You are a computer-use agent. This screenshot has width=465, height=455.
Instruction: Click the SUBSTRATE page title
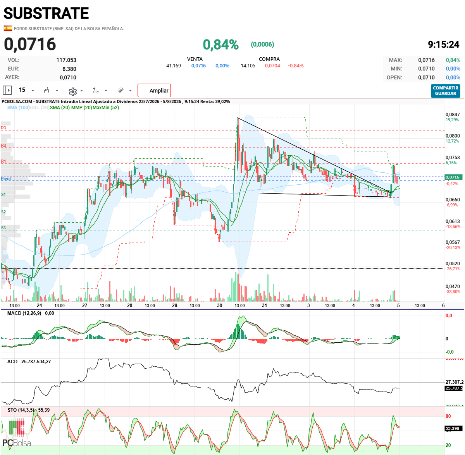click(46, 14)
